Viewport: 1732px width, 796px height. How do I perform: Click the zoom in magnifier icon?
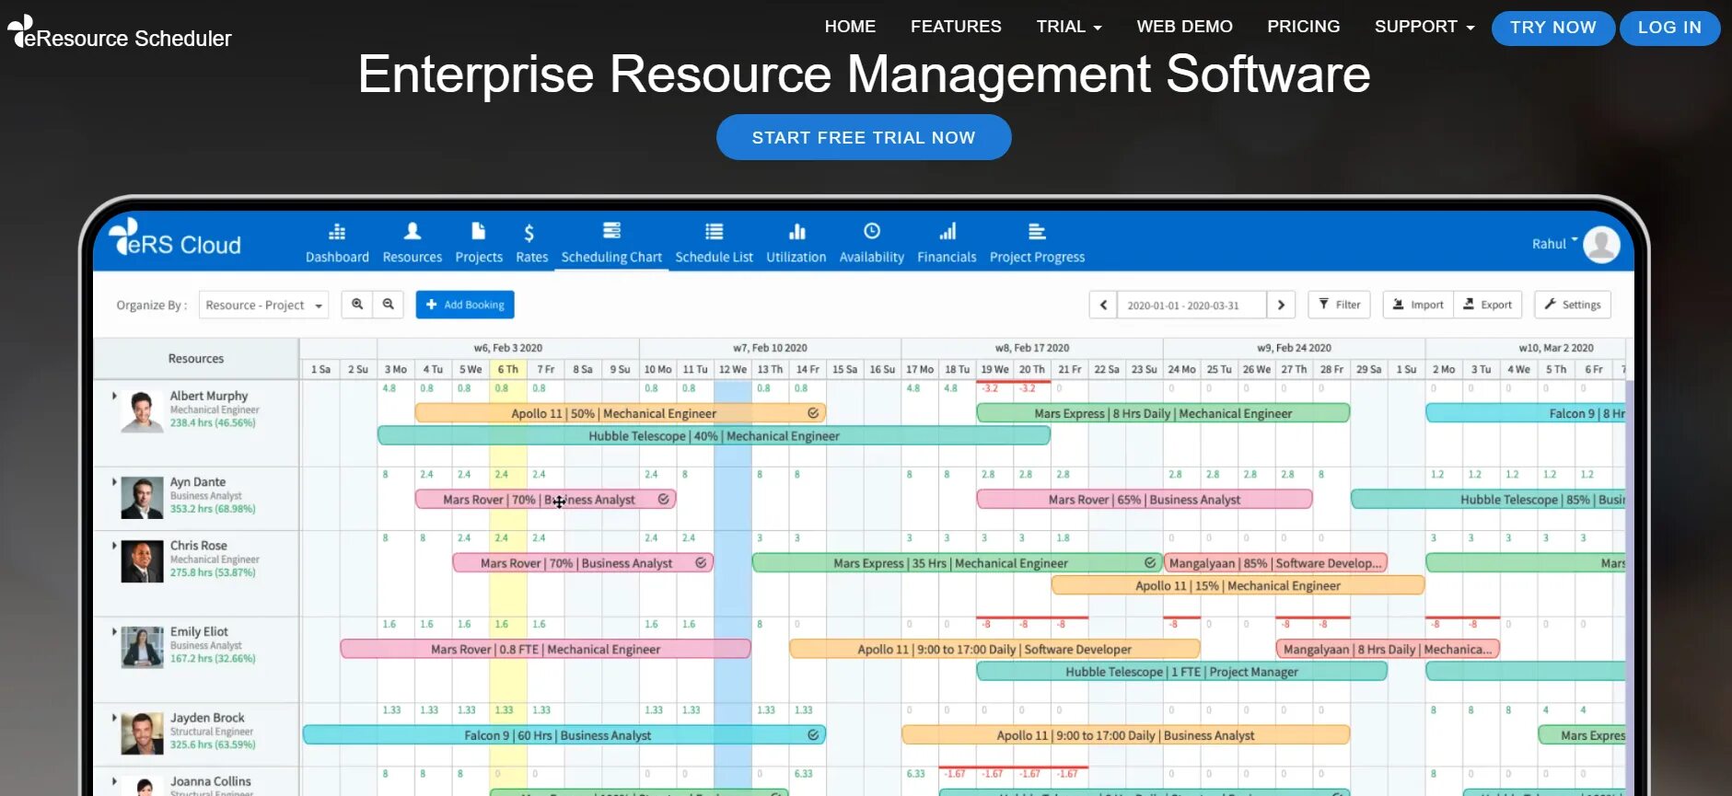pos(357,305)
